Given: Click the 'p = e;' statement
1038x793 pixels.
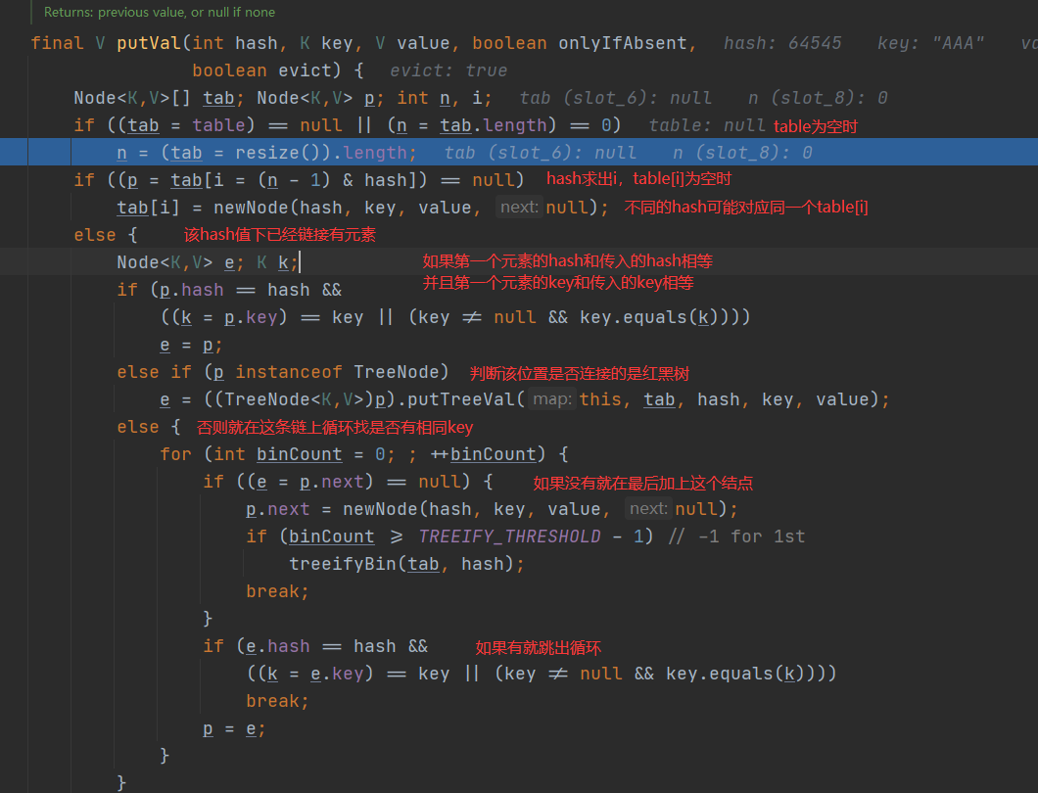Looking at the screenshot, I should click(x=234, y=729).
